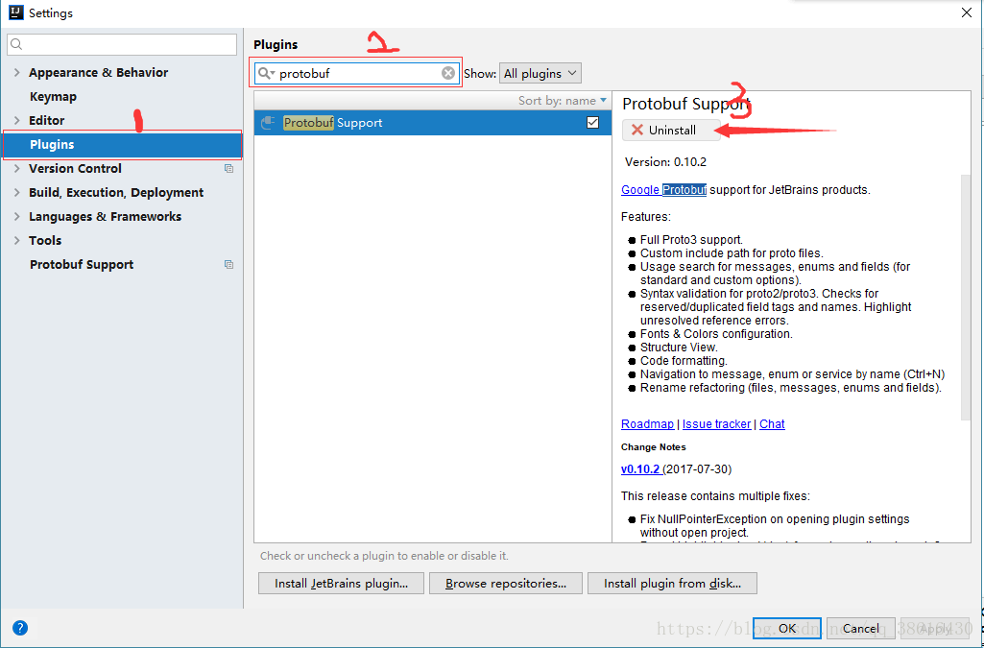984x648 pixels.
Task: Open the Sort by: name dropdown
Action: 563,101
